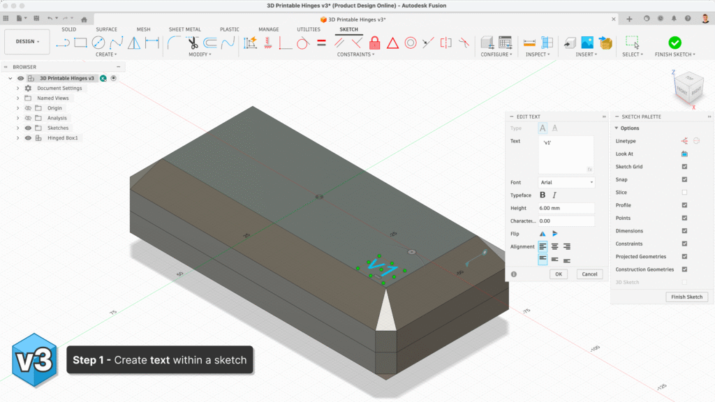Click the Look At icon
715x402 pixels.
coord(684,154)
